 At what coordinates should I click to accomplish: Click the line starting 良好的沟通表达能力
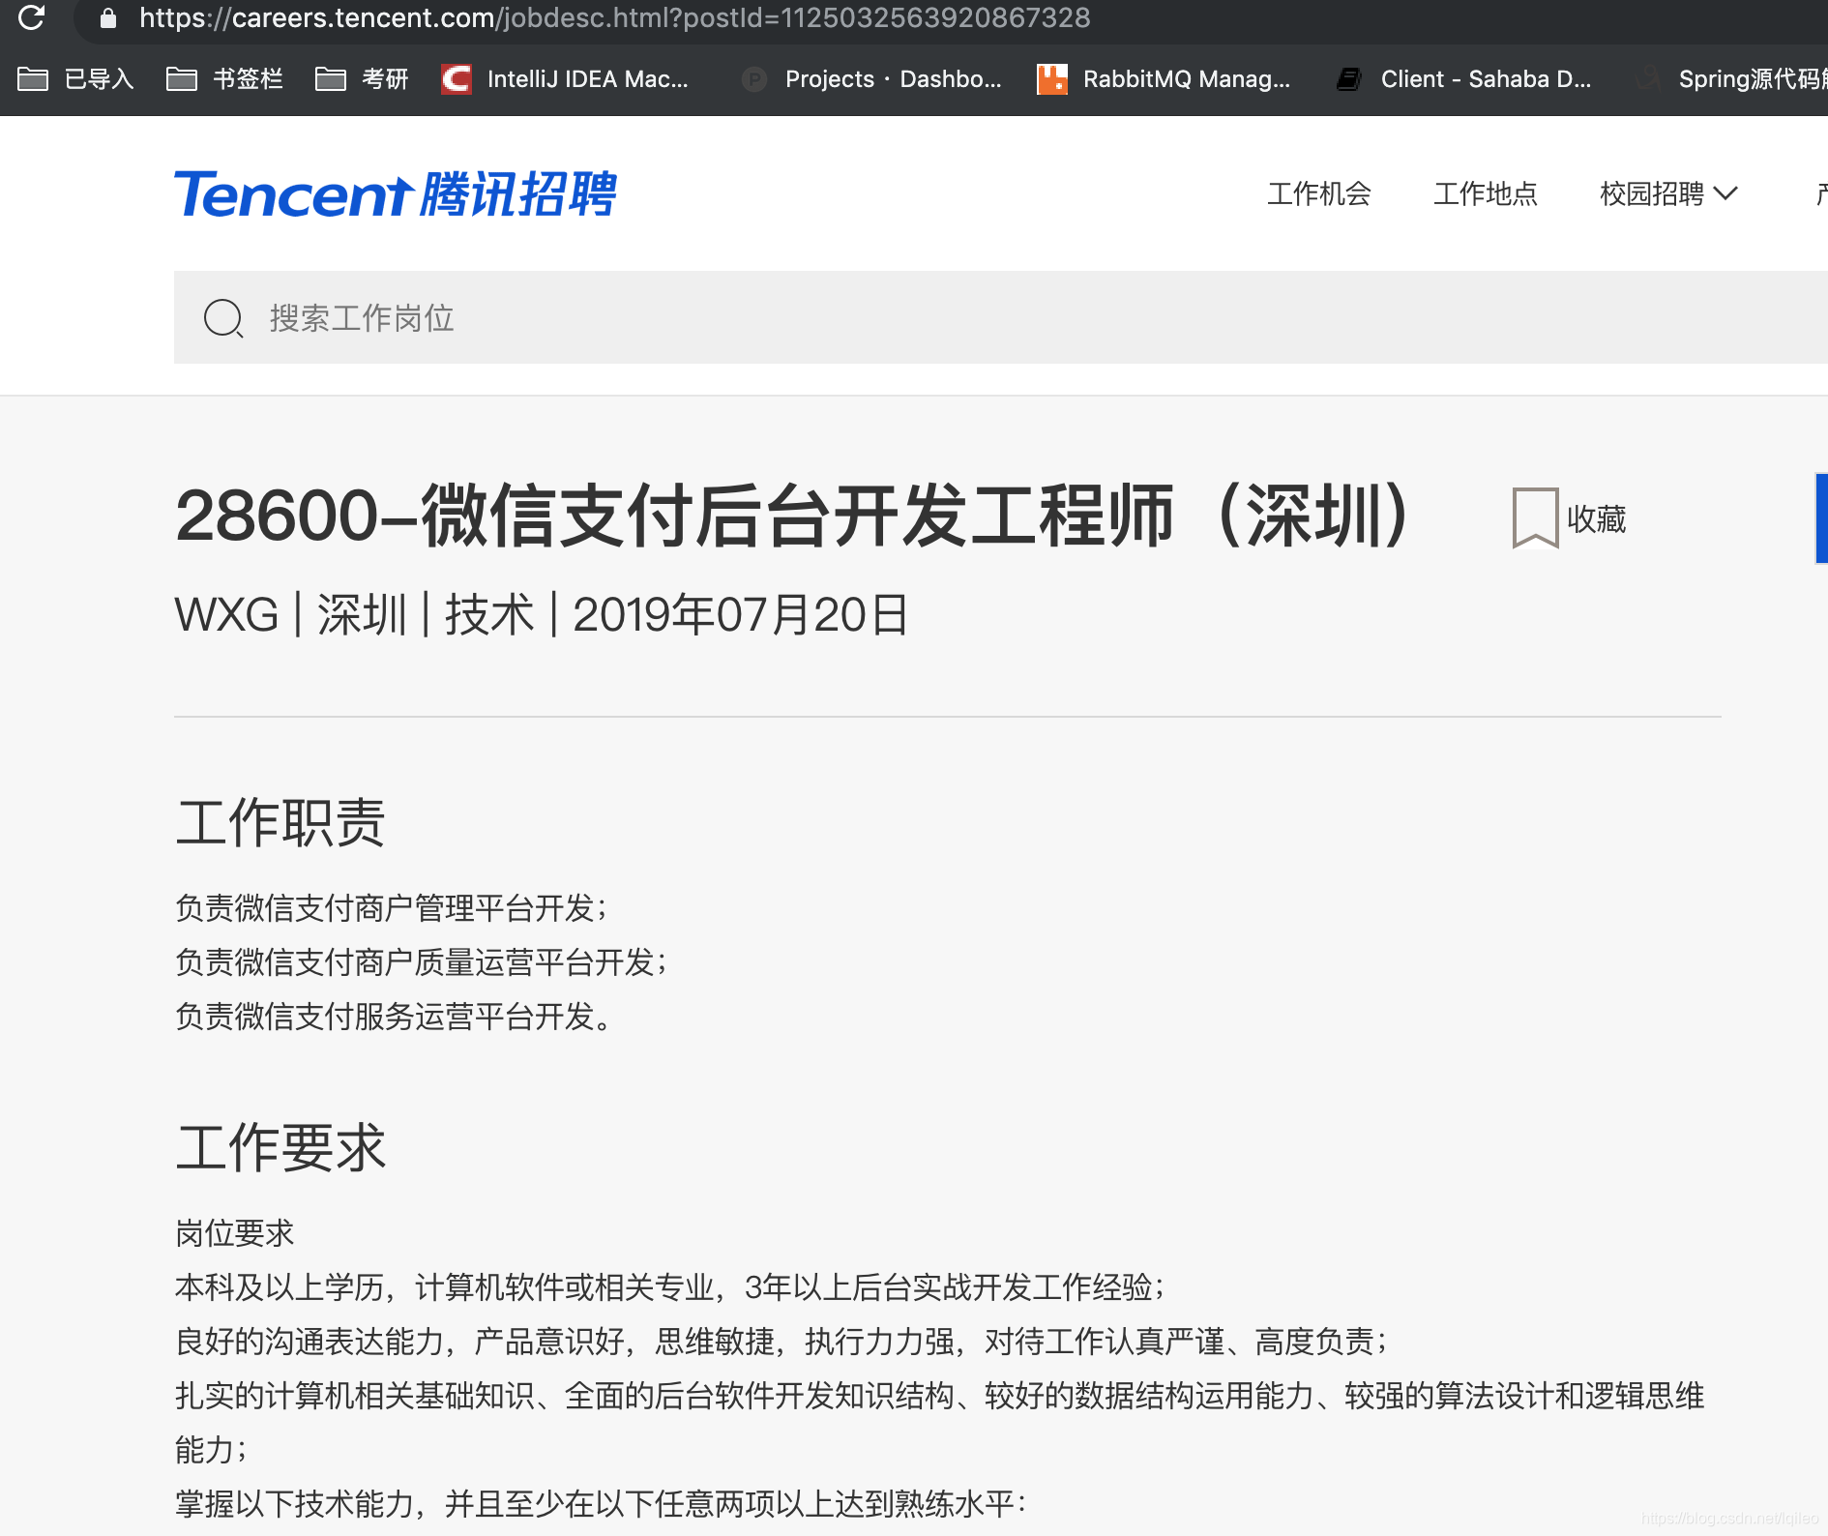coord(781,1342)
